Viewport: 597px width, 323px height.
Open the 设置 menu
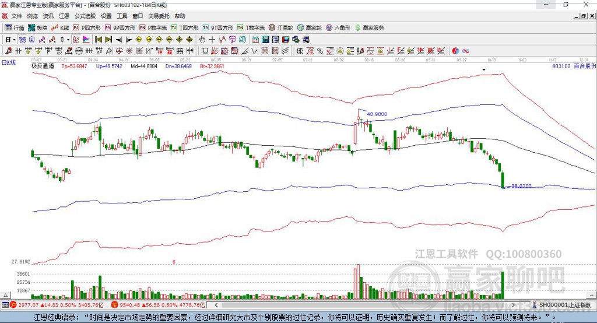(106, 16)
